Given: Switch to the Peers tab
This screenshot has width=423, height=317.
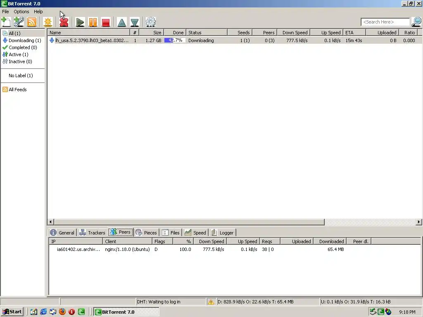Looking at the screenshot, I should [x=121, y=232].
